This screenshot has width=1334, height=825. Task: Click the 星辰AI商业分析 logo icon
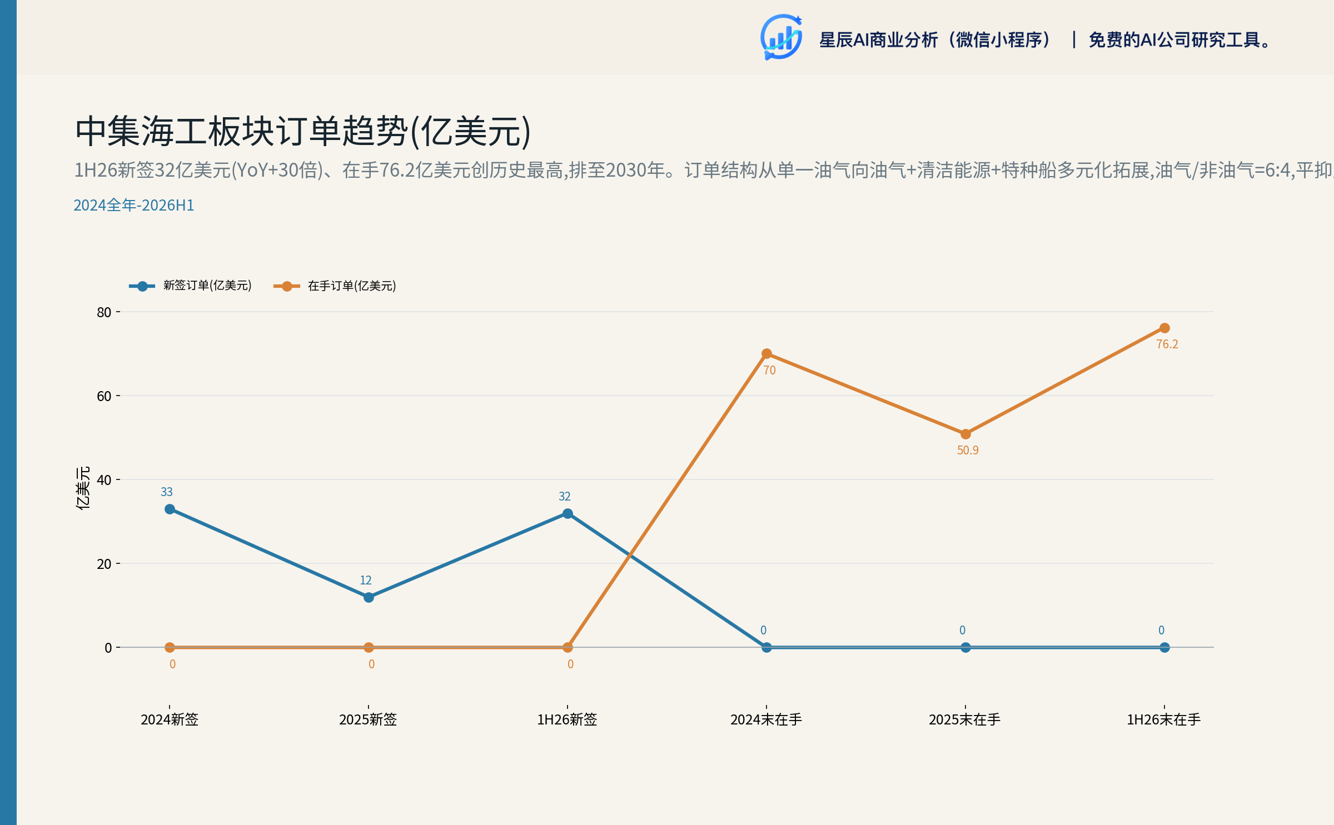[781, 37]
